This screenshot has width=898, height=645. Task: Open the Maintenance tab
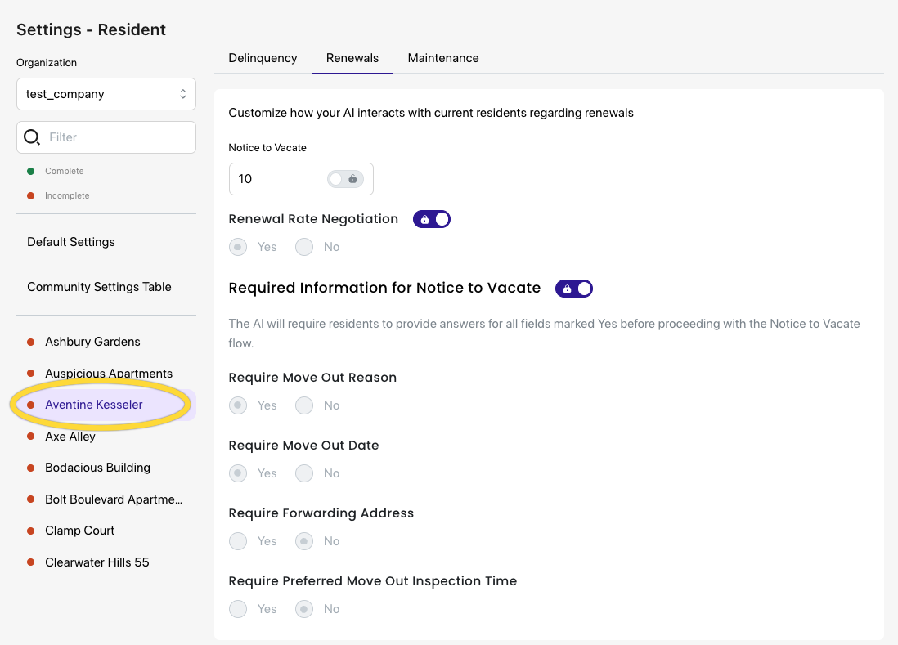[x=443, y=58]
